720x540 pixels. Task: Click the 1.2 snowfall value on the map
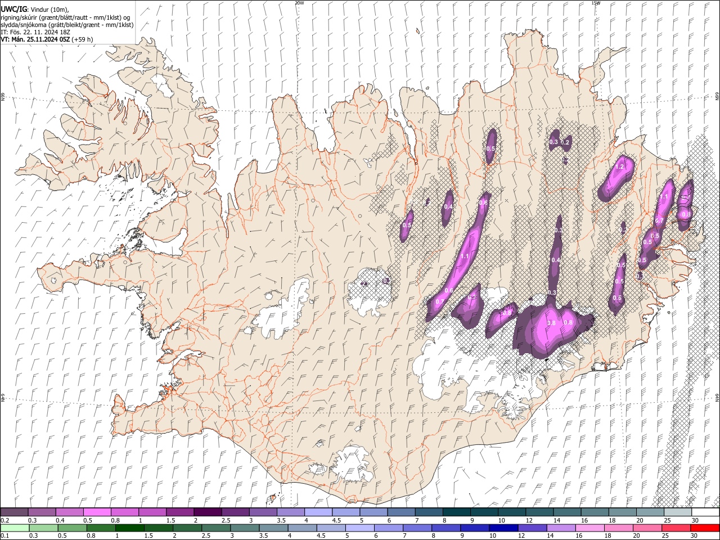(620, 167)
